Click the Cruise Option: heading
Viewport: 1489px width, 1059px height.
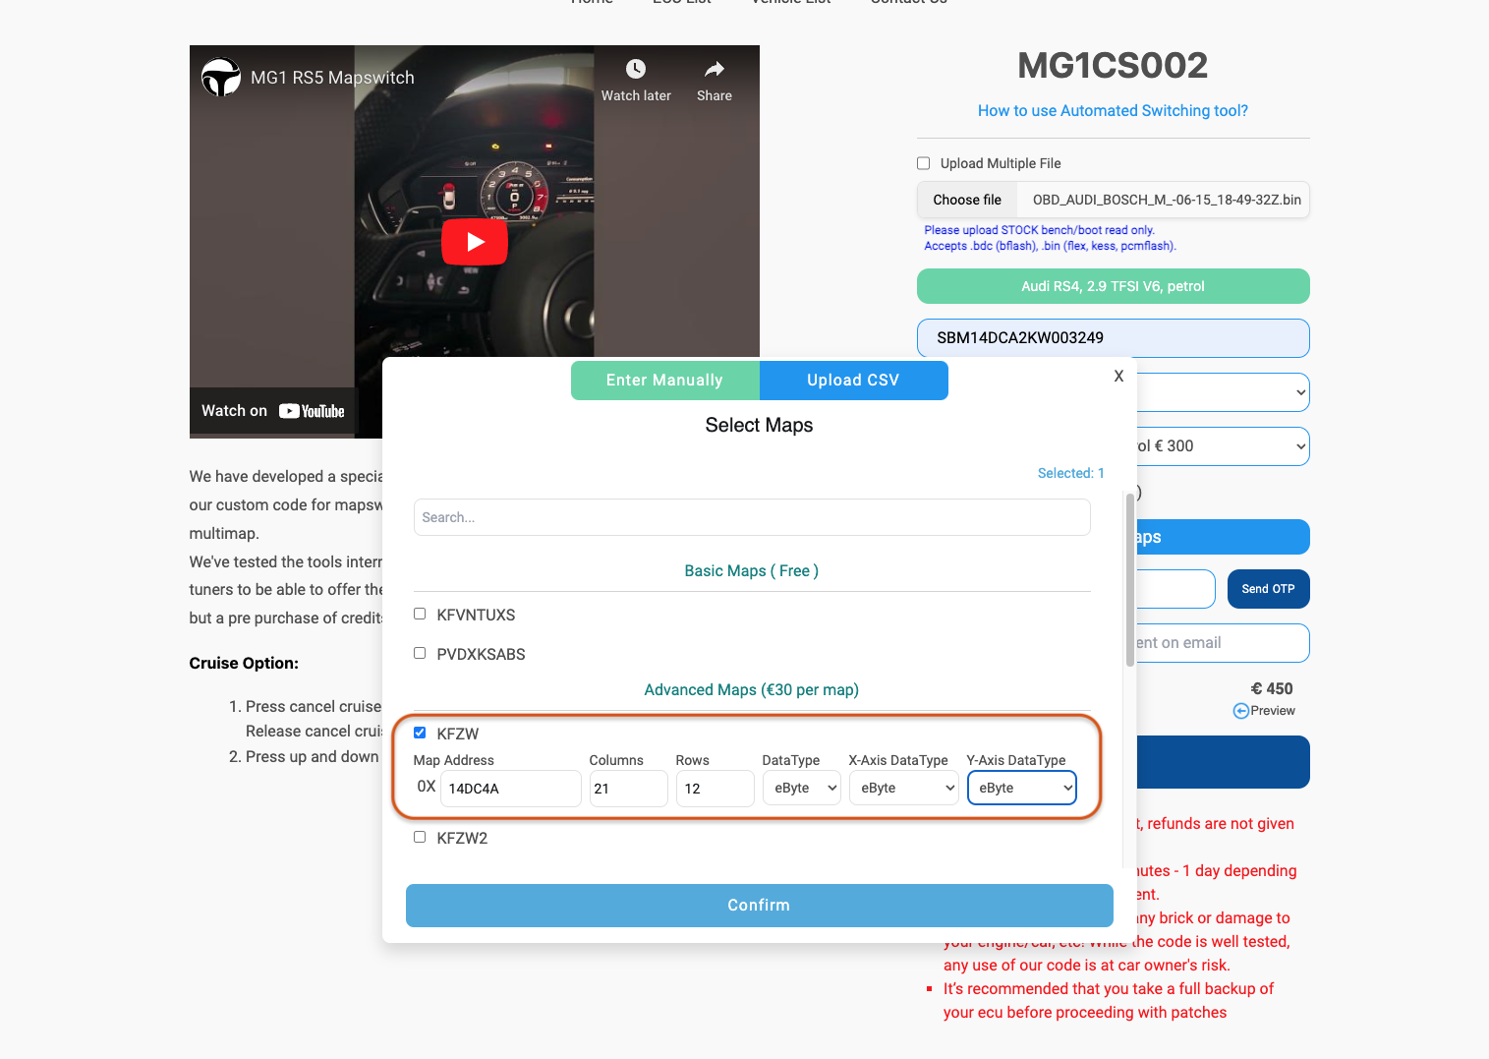(x=244, y=664)
